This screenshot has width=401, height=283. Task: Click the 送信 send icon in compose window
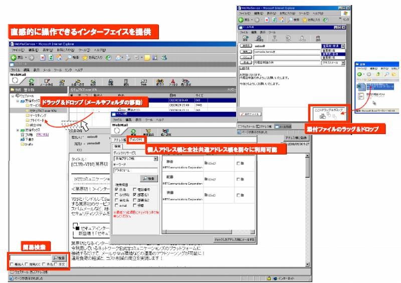(245, 39)
